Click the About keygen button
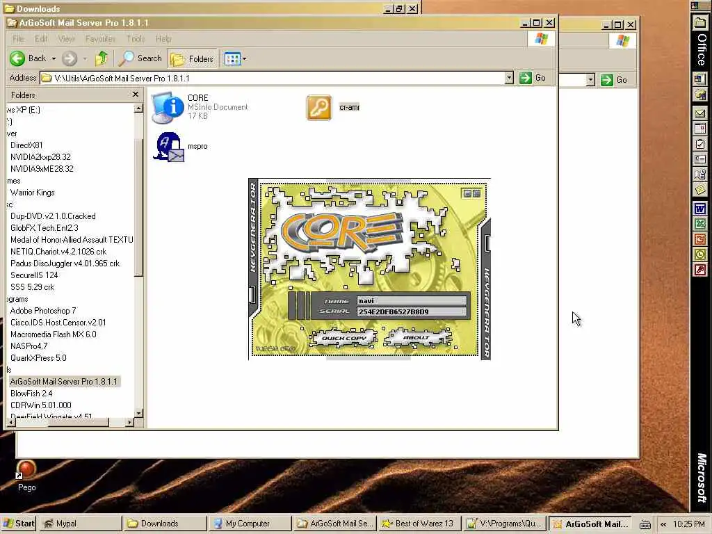 pyautogui.click(x=416, y=337)
